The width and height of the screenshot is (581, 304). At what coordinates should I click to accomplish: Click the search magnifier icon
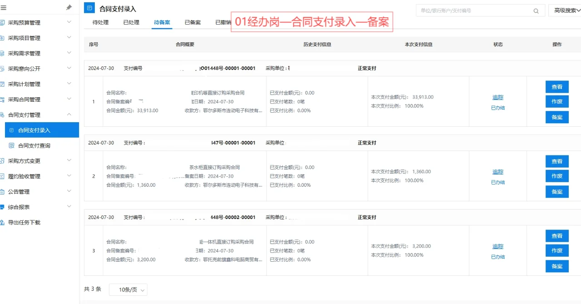point(536,10)
